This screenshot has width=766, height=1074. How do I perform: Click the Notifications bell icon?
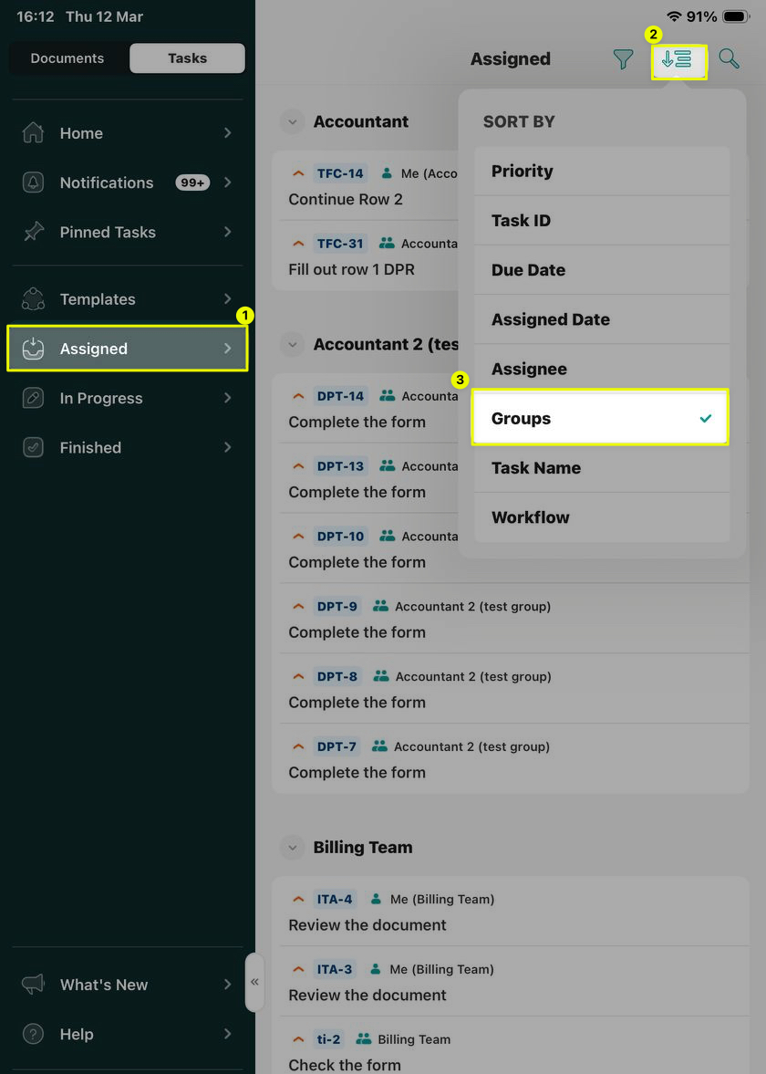[34, 182]
